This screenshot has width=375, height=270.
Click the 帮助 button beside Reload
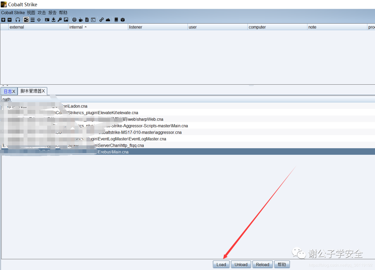(282, 264)
